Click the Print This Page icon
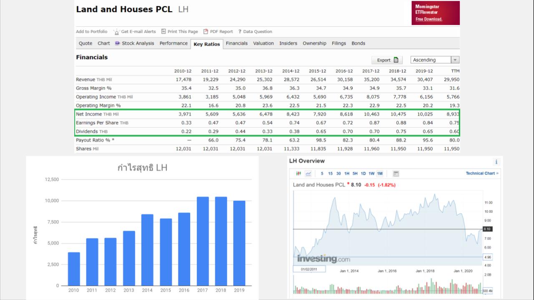The width and height of the screenshot is (534, 300). (164, 31)
